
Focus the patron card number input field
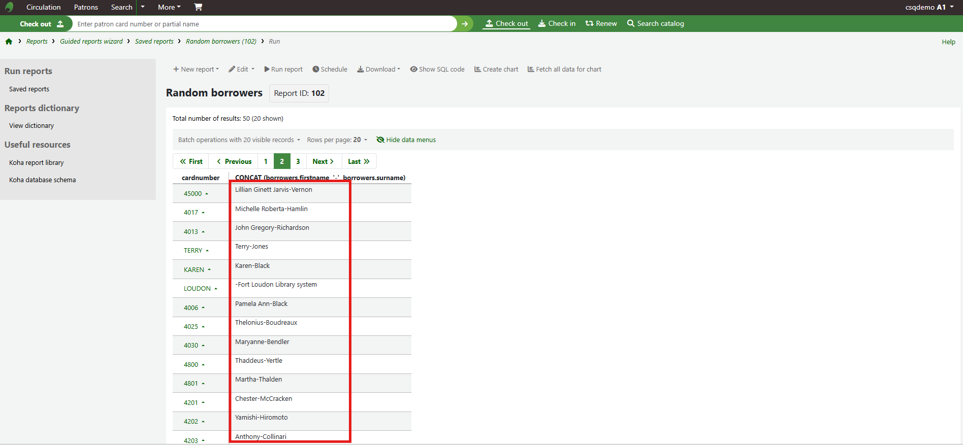pos(265,24)
